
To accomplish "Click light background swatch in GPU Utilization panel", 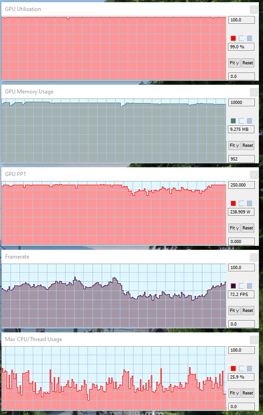I will pos(241,38).
